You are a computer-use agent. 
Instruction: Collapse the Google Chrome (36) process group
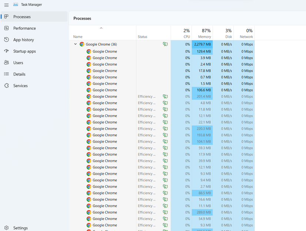pos(75,44)
